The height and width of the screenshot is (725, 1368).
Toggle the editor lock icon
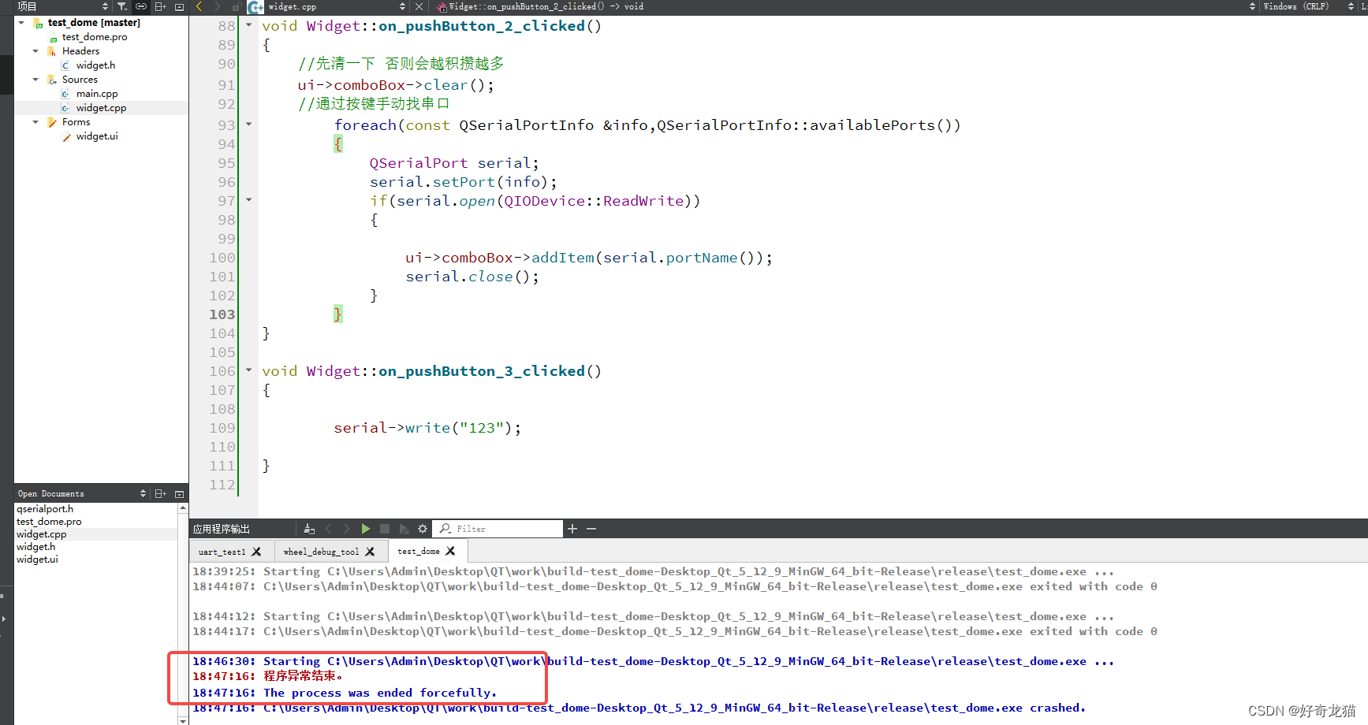coord(236,6)
